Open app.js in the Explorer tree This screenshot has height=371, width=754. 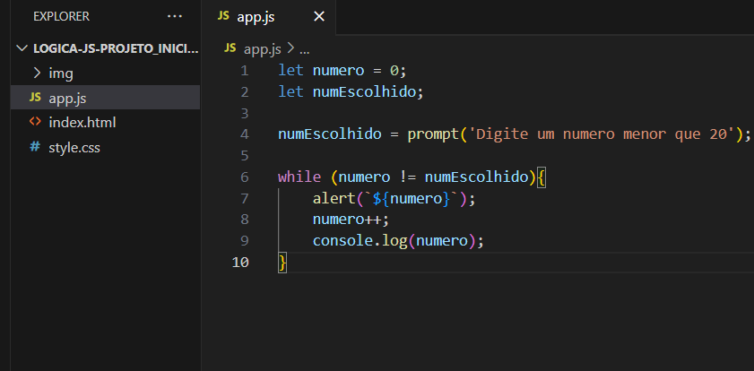coord(105,98)
